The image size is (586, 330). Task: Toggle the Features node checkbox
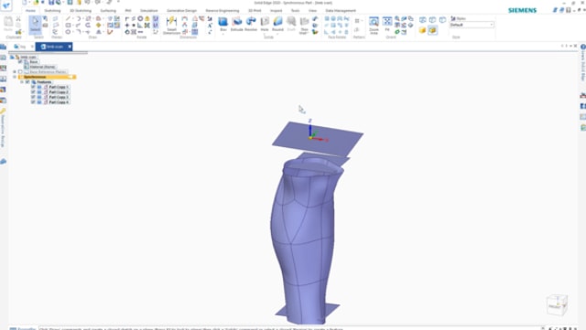point(27,81)
